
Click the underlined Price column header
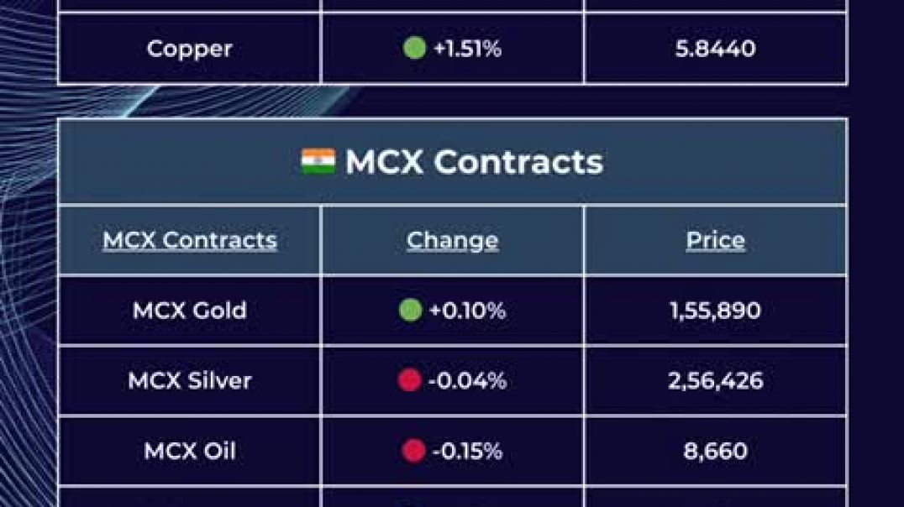tap(715, 241)
